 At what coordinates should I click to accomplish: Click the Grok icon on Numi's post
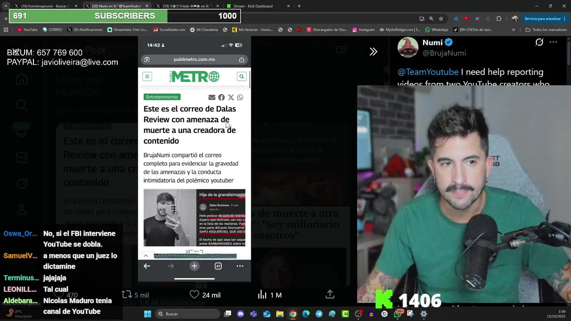point(539,42)
